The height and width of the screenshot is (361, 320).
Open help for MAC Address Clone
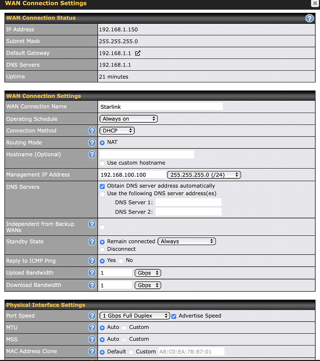point(92,351)
